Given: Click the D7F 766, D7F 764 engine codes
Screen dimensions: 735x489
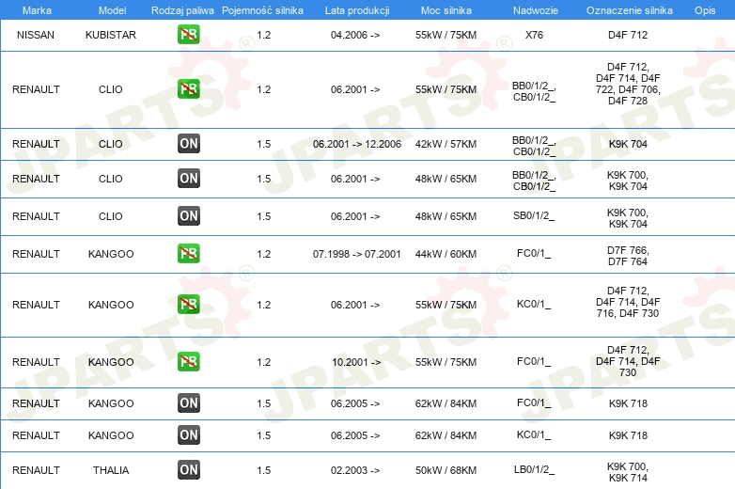Looking at the screenshot, I should pos(628,256).
